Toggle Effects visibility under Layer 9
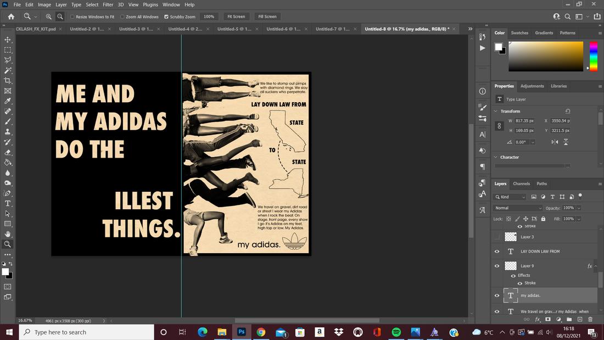Image resolution: width=604 pixels, height=340 pixels. 513,276
